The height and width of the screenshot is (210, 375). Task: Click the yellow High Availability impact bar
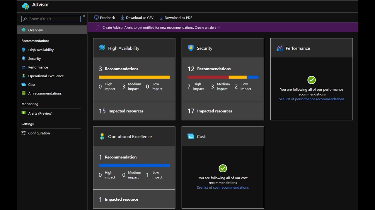(134, 77)
